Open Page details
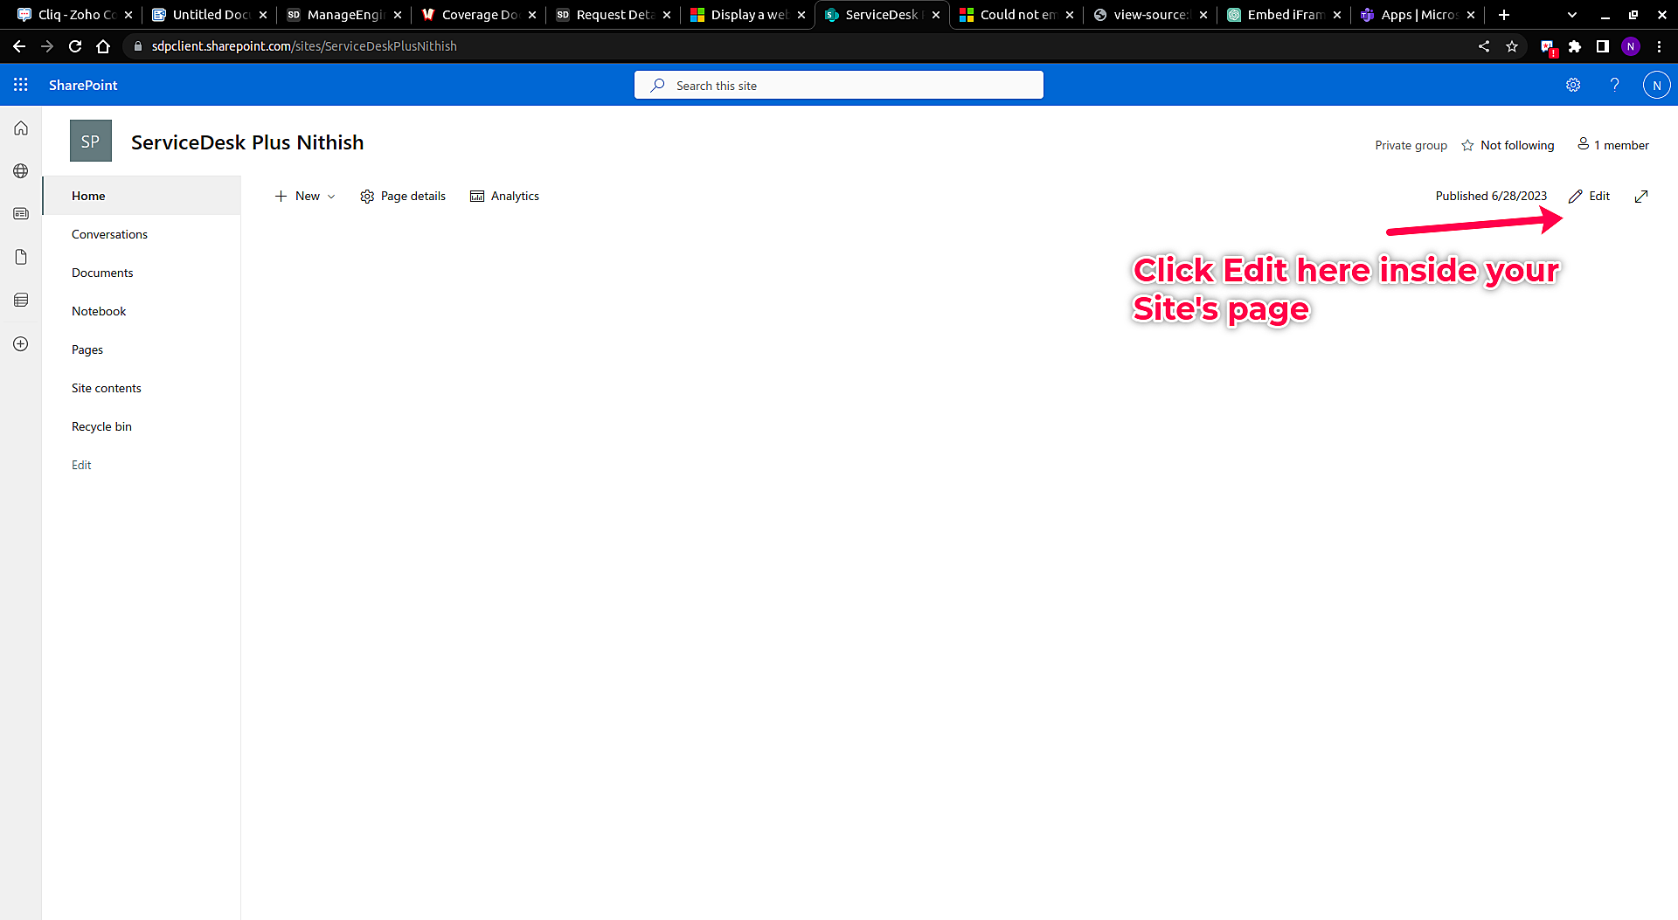Viewport: 1678px width, 920px height. click(403, 197)
